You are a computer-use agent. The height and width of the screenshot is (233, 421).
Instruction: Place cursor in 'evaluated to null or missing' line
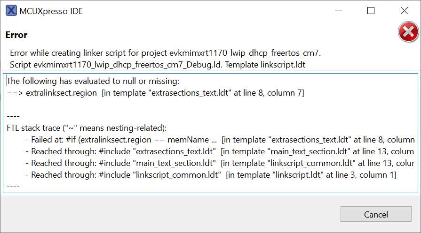tap(93, 82)
